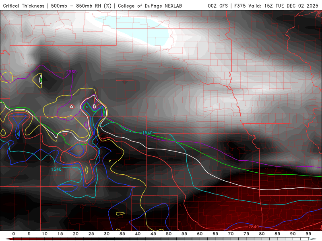The width and height of the screenshot is (322, 241).
Task: Select the '85' colorbar tick label
Action: [x=277, y=234]
